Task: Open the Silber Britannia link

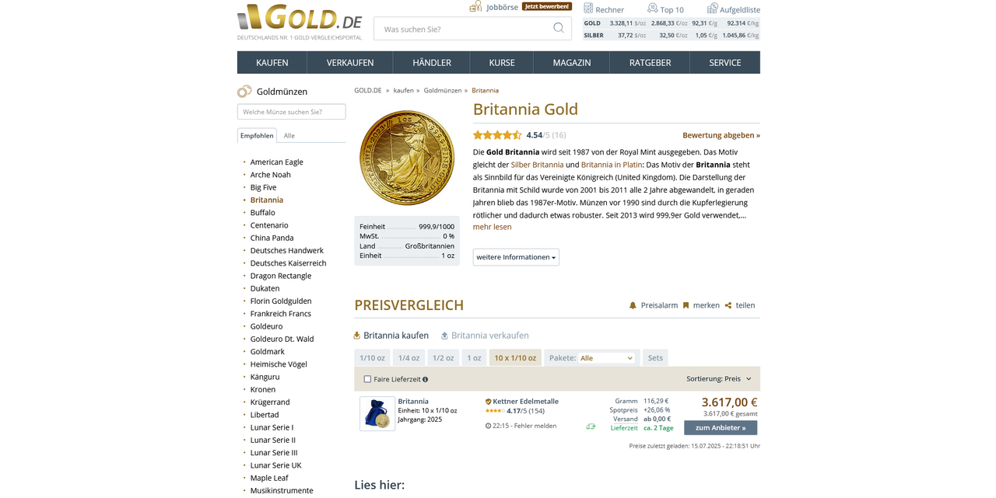Action: click(537, 165)
